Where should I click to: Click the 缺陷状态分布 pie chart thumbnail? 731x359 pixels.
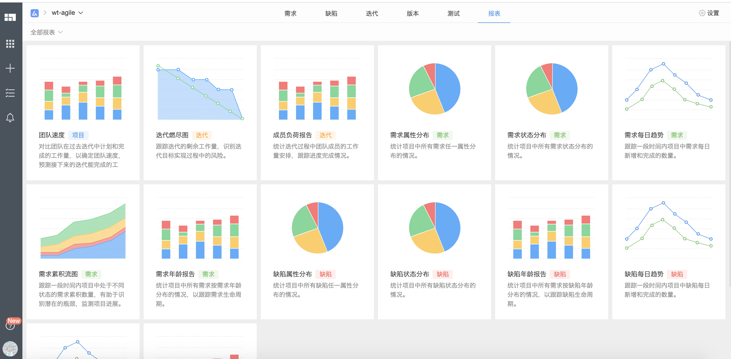[435, 228]
